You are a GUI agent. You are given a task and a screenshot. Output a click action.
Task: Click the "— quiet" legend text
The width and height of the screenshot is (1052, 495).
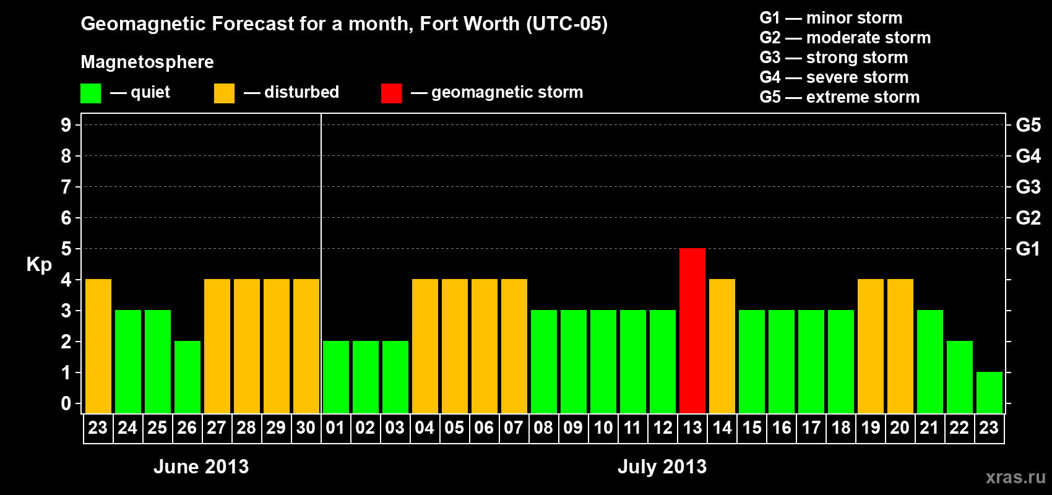140,93
